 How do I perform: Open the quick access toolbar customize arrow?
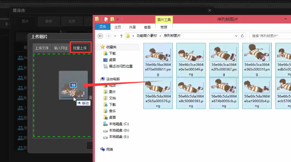[x=117, y=20]
